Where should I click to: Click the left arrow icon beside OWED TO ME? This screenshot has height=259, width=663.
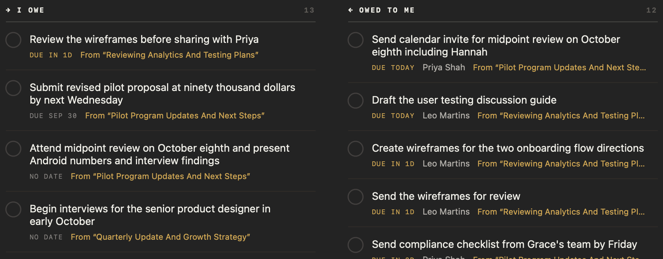click(350, 10)
